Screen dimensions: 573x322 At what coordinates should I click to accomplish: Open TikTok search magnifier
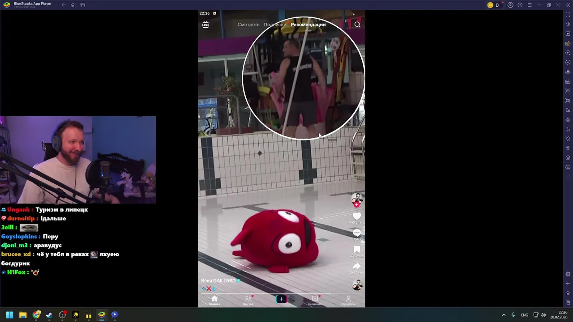[x=357, y=25]
